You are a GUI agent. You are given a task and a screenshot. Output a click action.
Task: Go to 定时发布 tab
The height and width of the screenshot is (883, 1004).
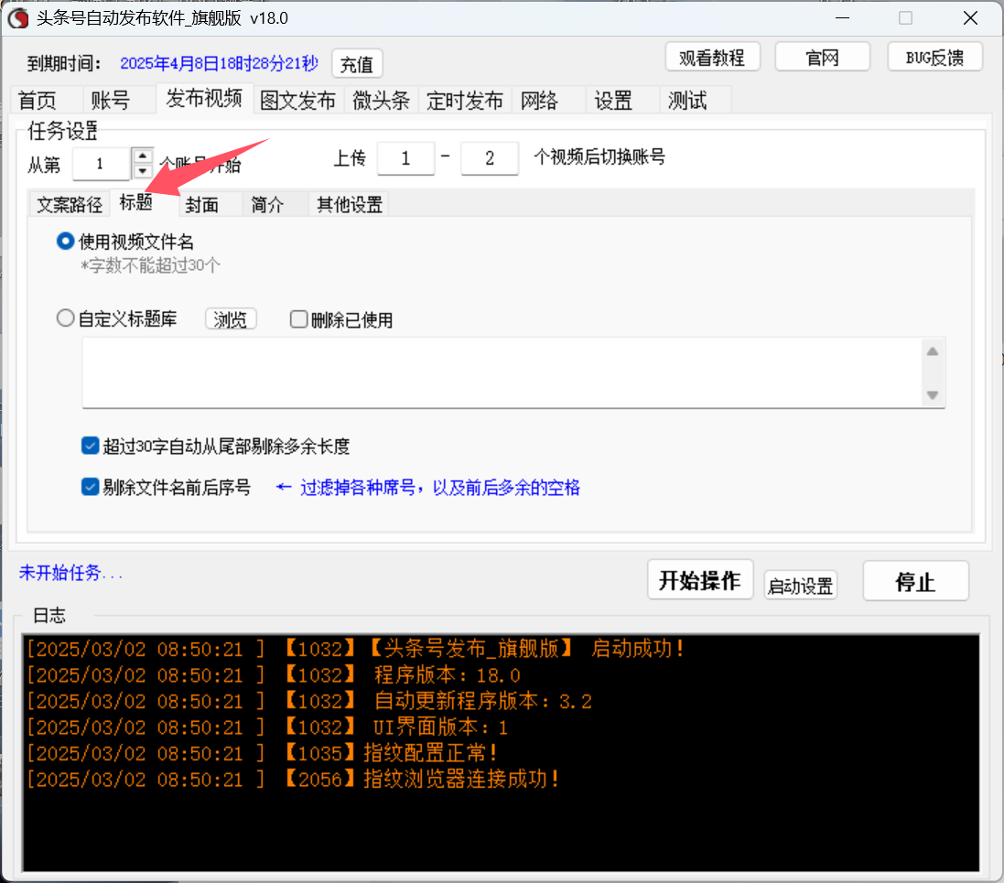(x=465, y=101)
